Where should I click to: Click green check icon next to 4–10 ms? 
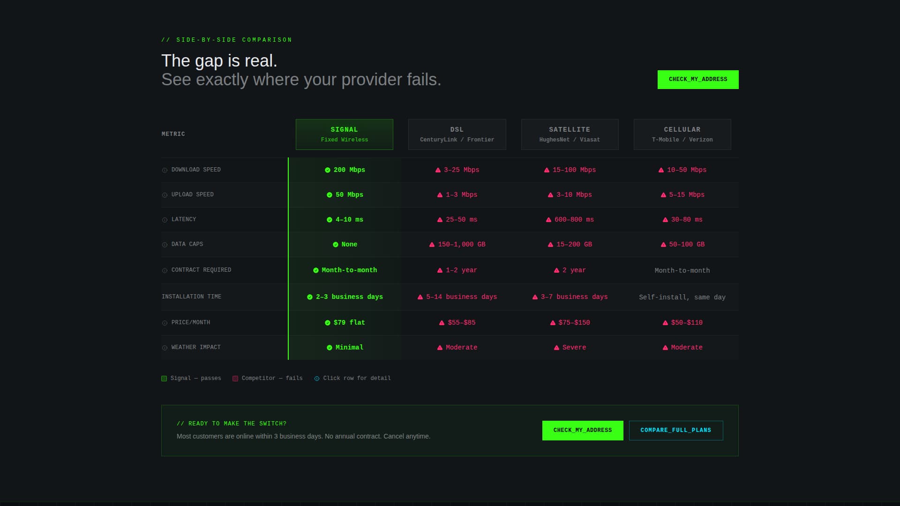(330, 220)
